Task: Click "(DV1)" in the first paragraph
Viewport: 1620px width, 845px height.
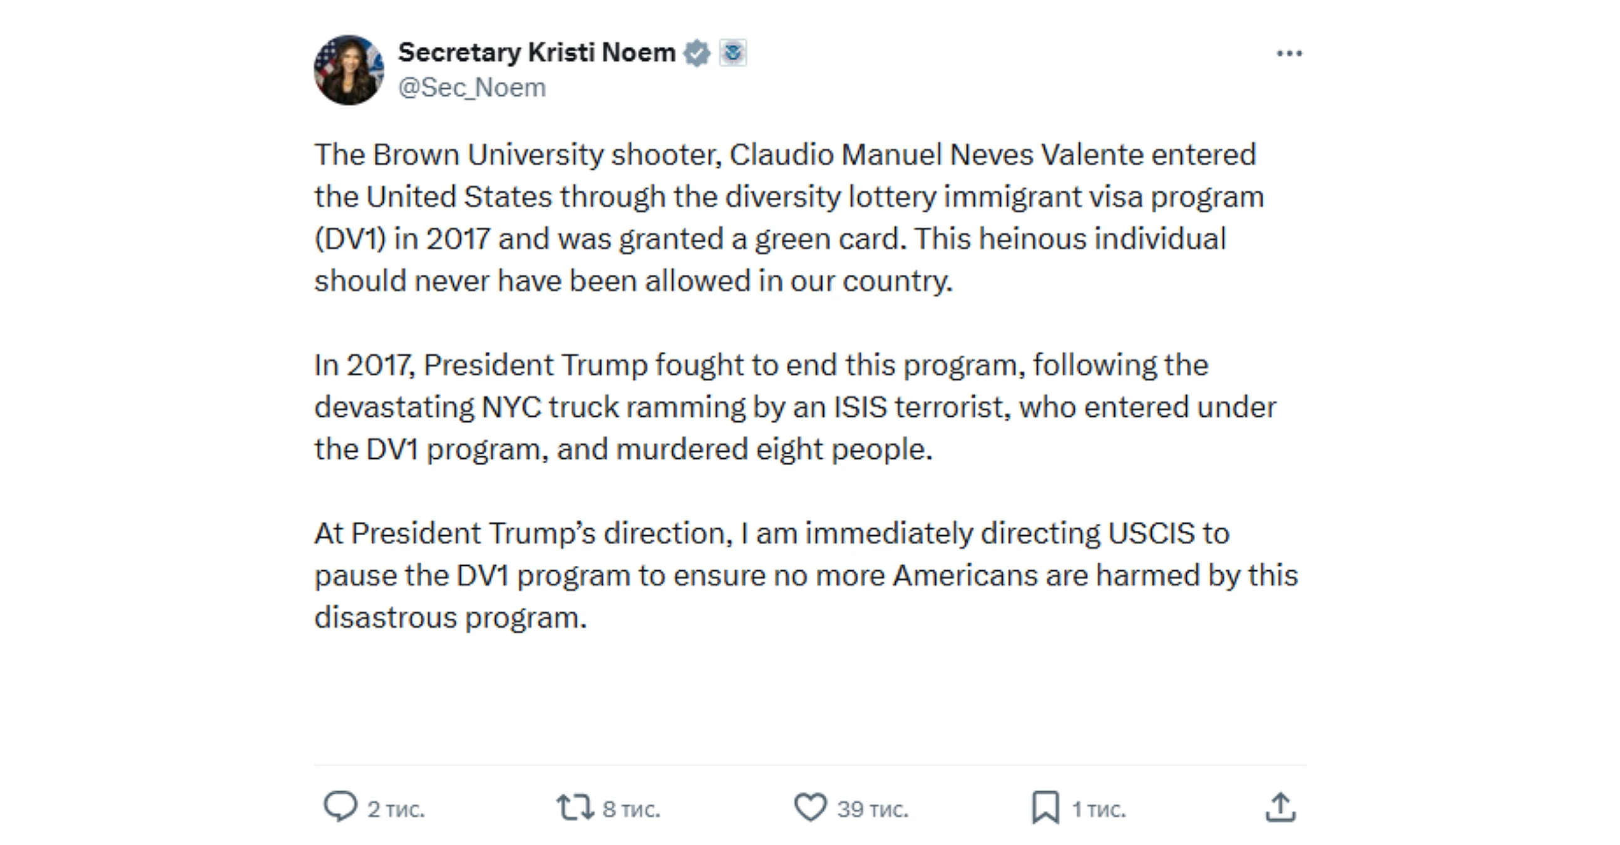Action: pos(351,239)
